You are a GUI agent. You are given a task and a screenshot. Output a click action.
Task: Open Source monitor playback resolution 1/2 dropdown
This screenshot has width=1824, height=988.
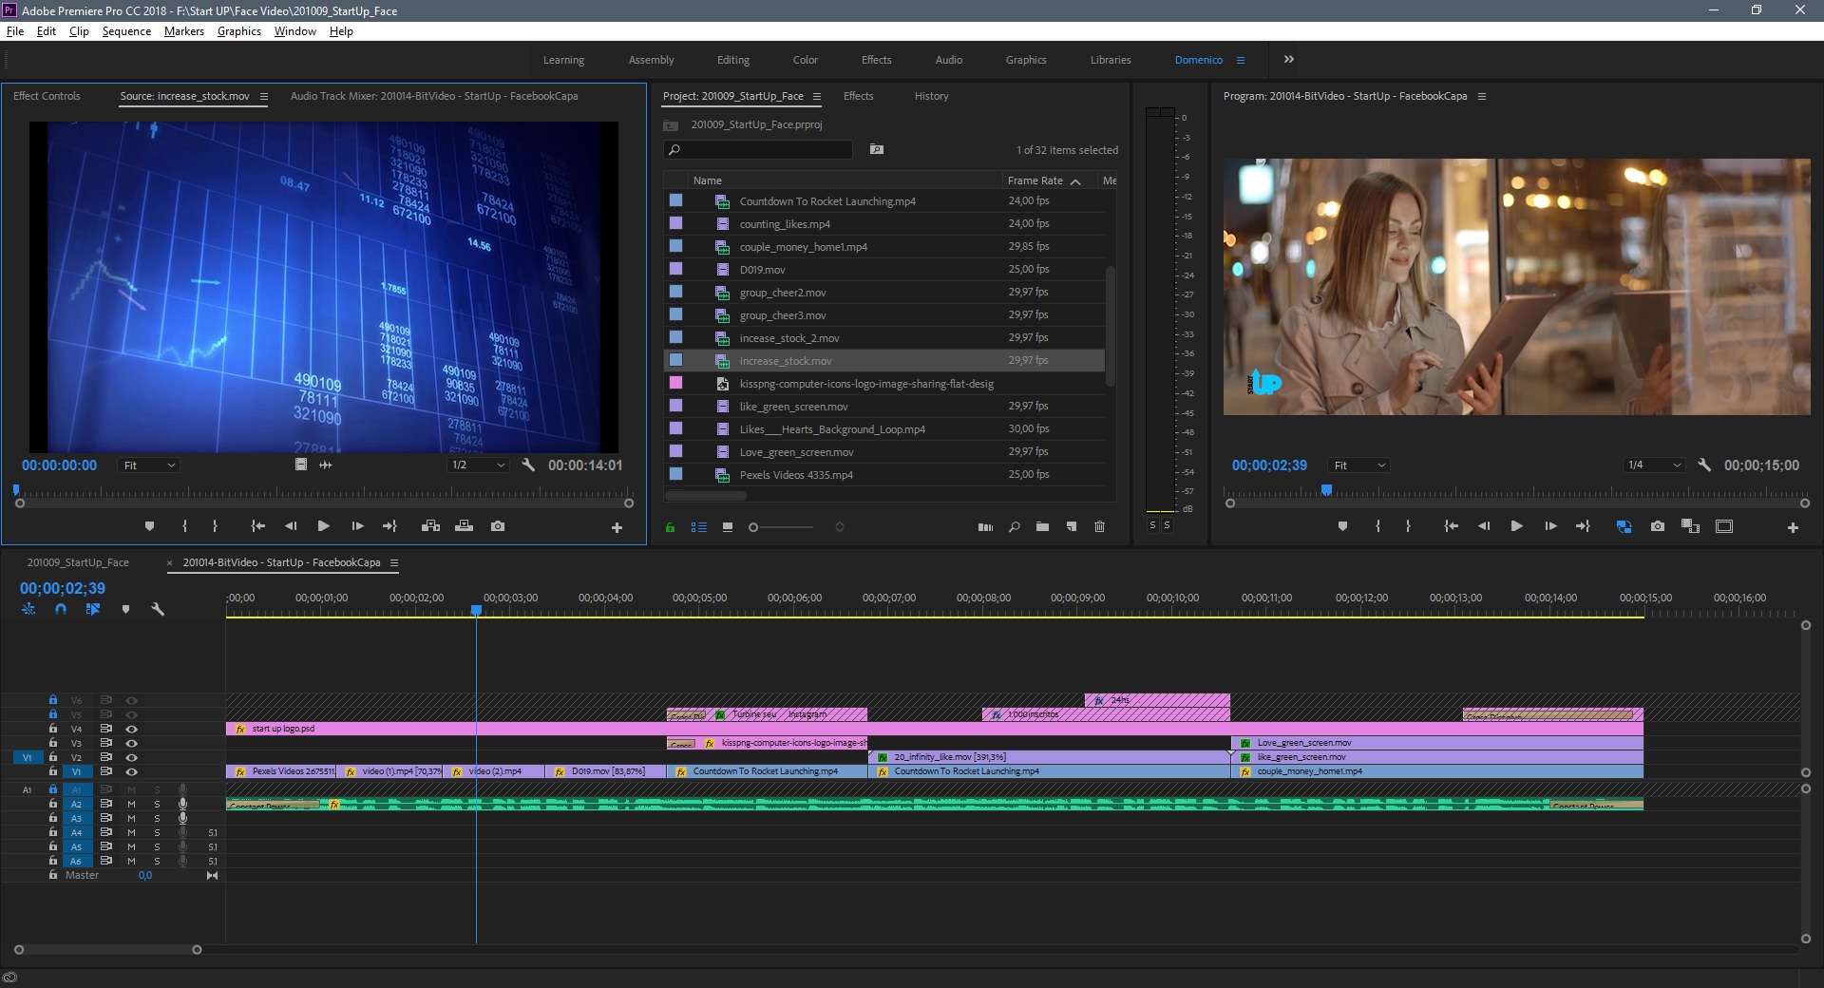tap(479, 465)
